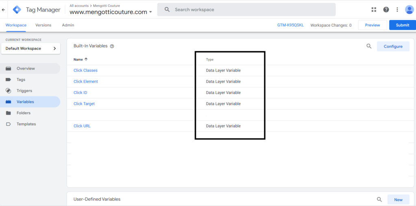Click the User-Defined Variables heading
Image resolution: width=416 pixels, height=206 pixels.
(97, 199)
